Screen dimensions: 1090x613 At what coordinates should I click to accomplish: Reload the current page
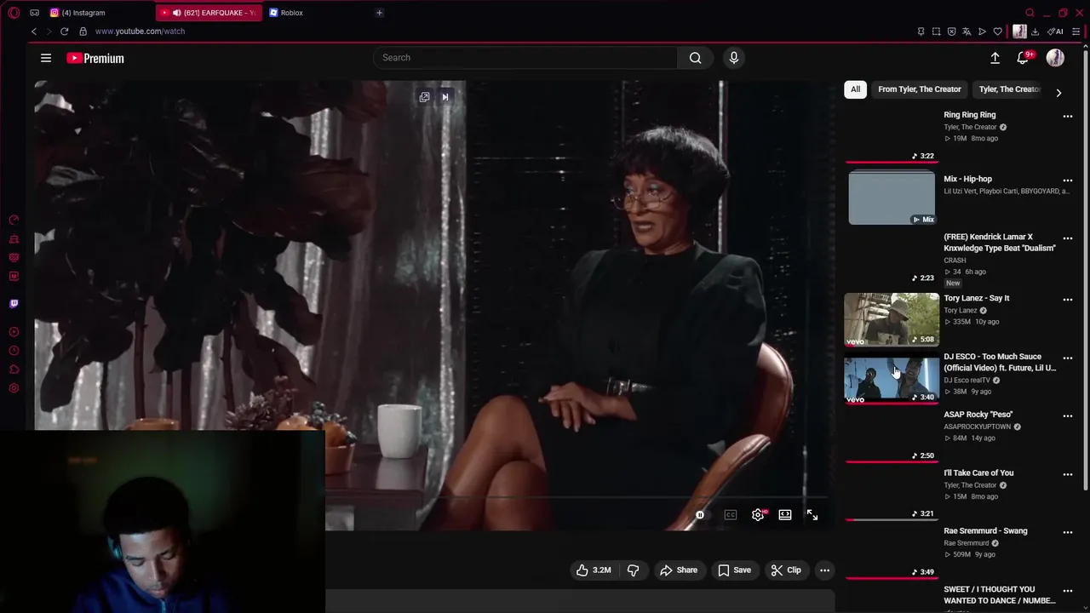[64, 32]
